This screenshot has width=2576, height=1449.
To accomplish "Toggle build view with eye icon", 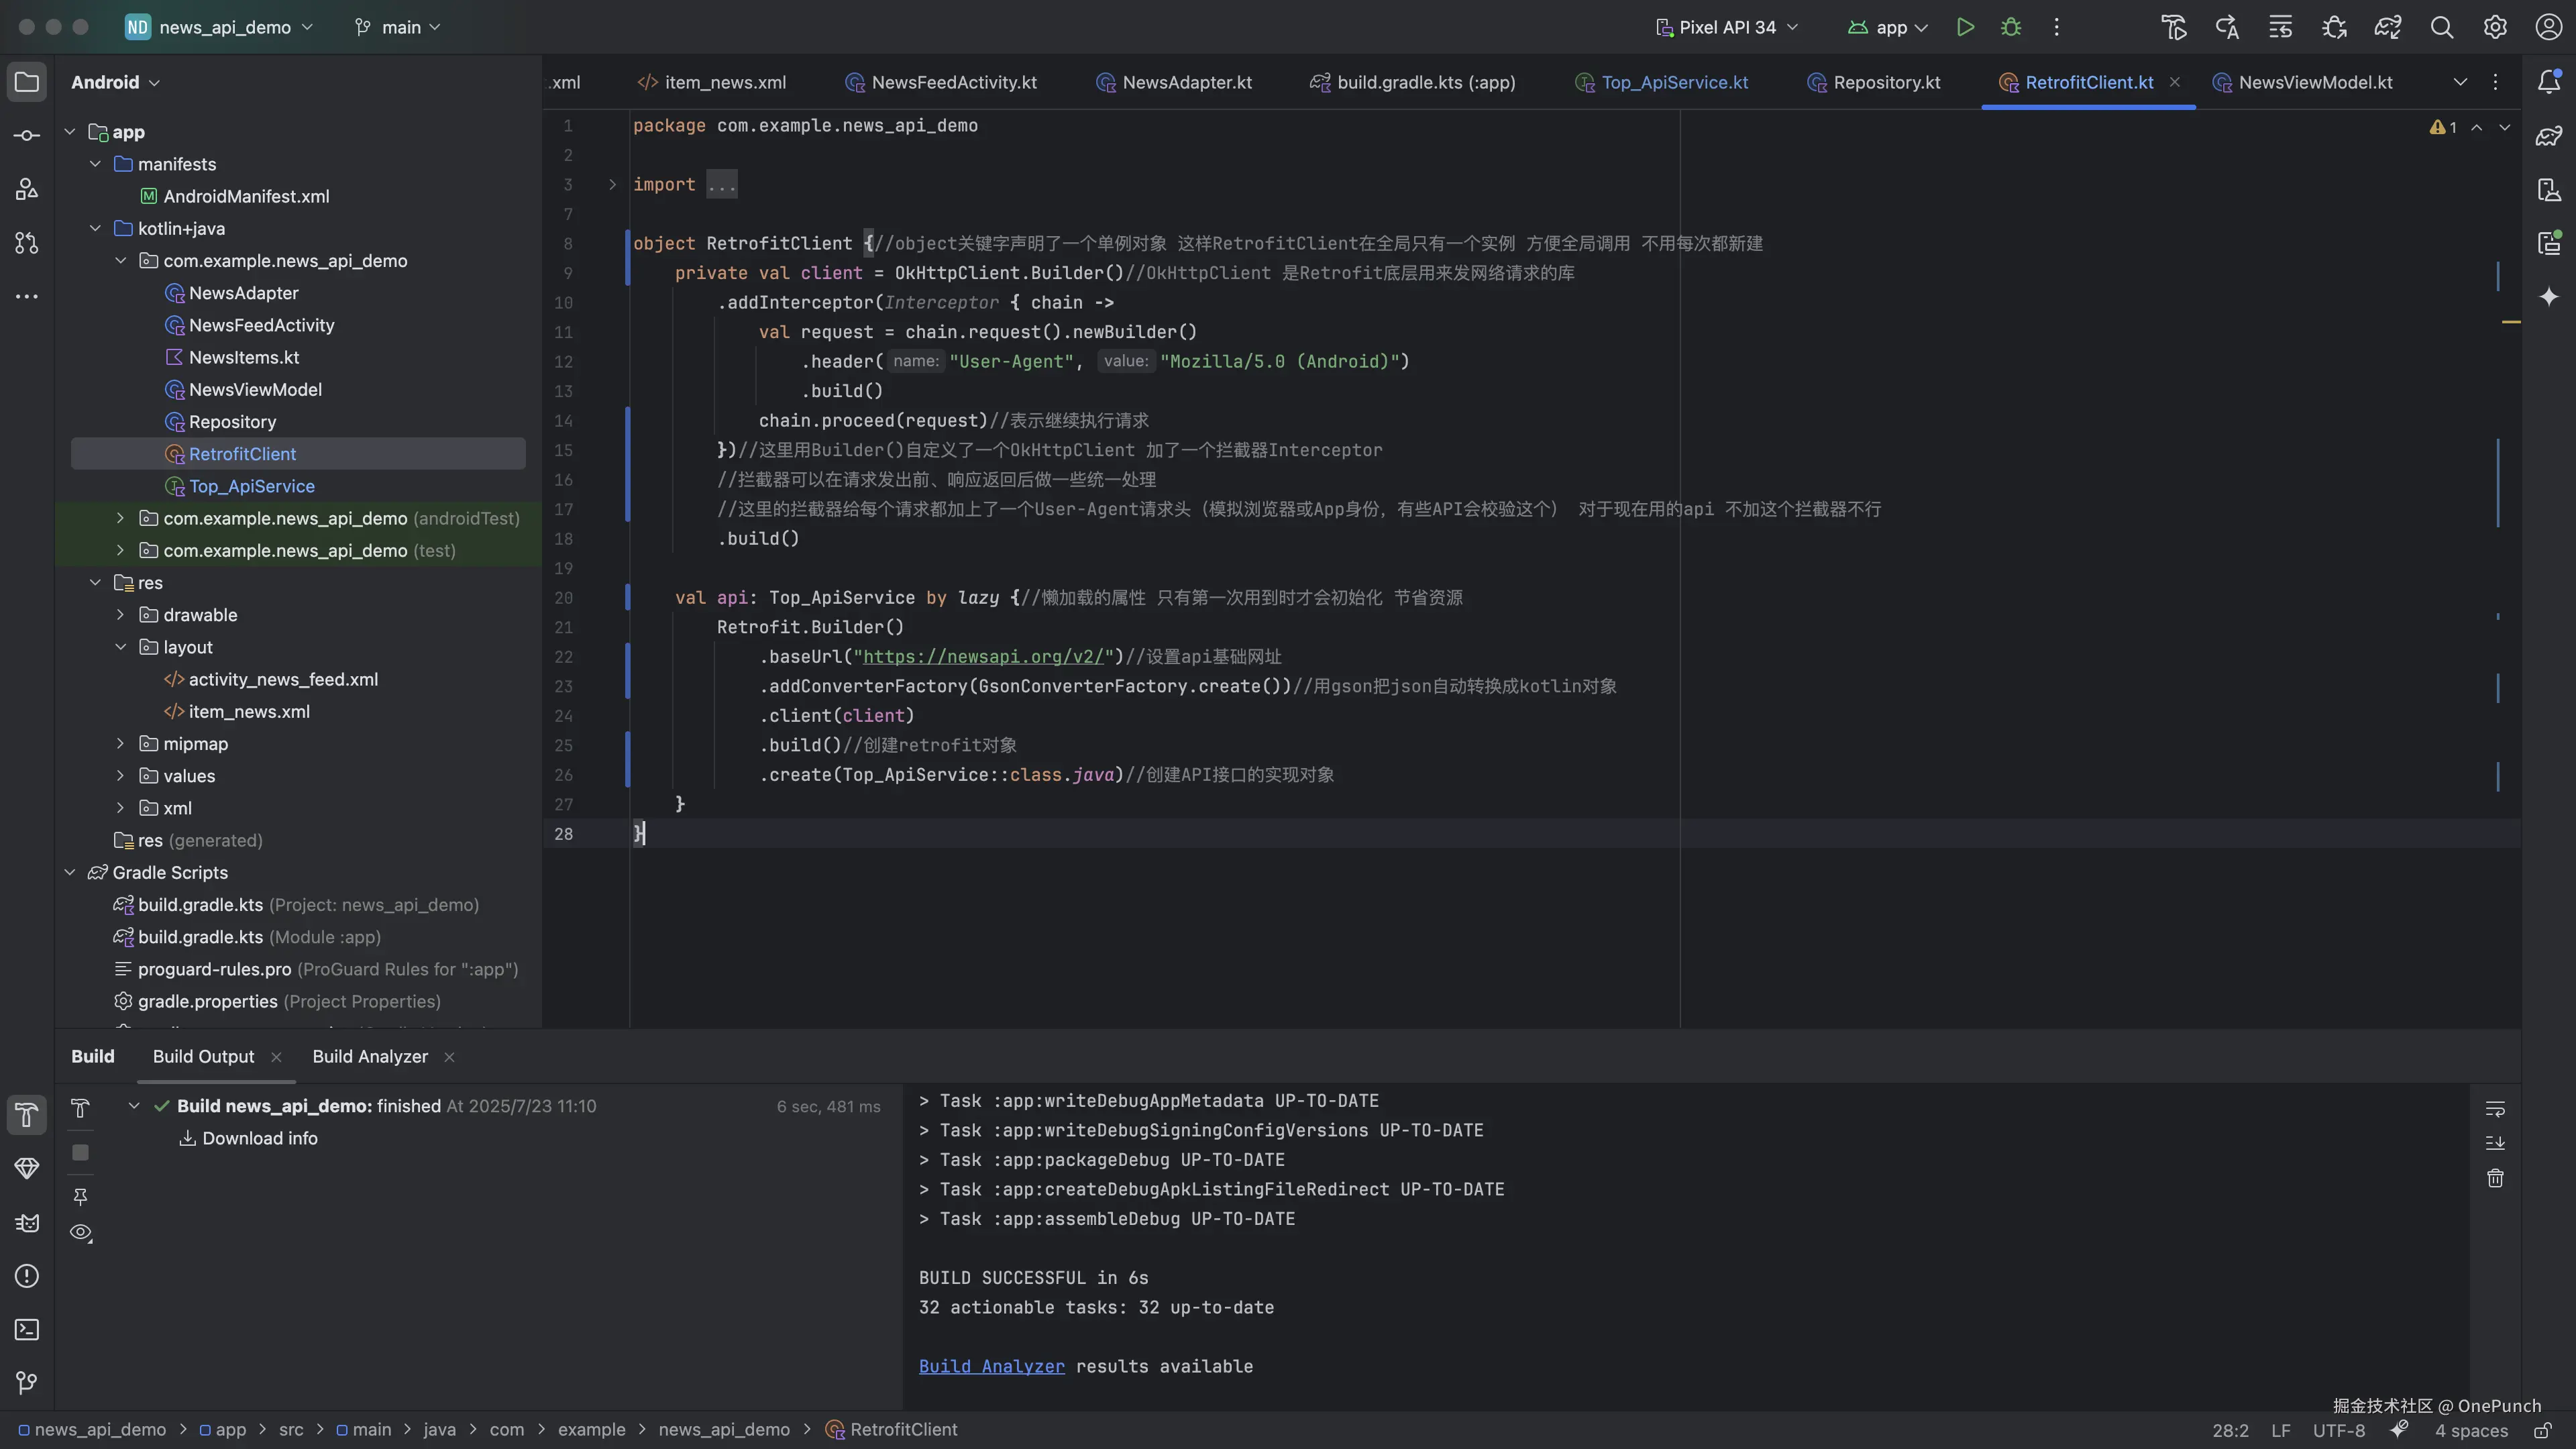I will pos(81,1232).
